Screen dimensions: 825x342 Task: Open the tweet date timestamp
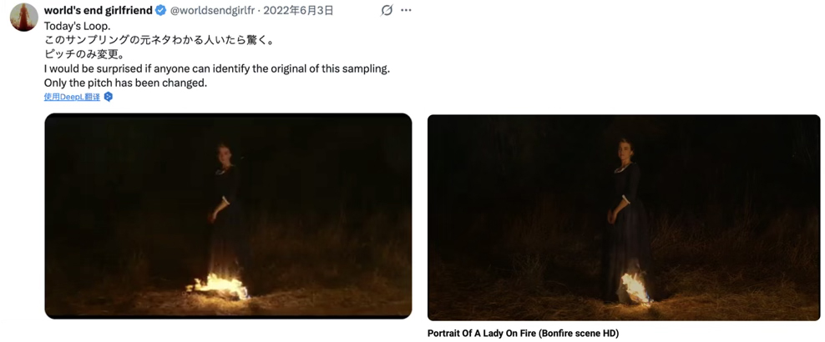(x=298, y=11)
